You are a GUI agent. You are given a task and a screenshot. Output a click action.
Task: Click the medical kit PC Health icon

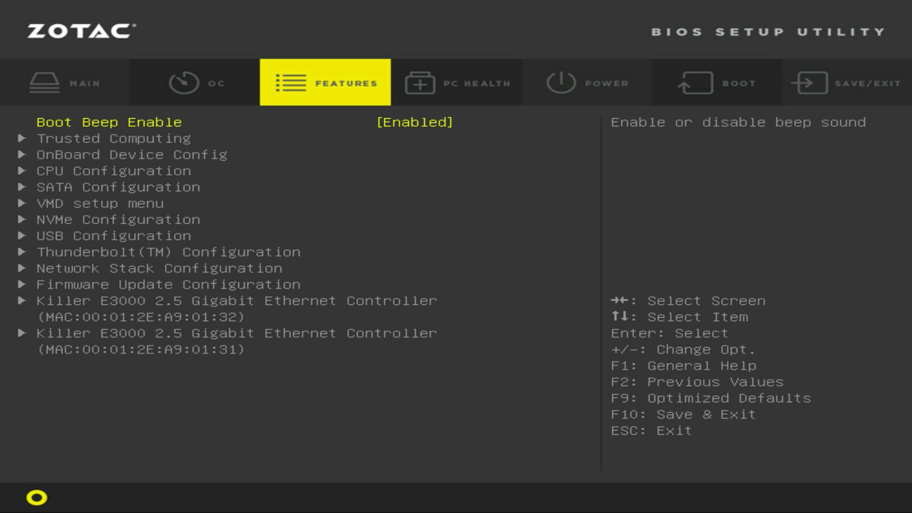click(x=420, y=83)
